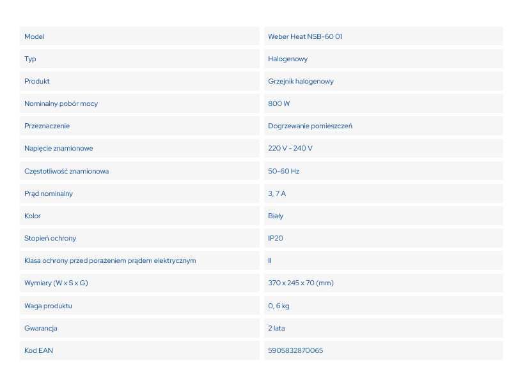Select the Biały color value
This screenshot has width=525, height=388.
(x=276, y=216)
